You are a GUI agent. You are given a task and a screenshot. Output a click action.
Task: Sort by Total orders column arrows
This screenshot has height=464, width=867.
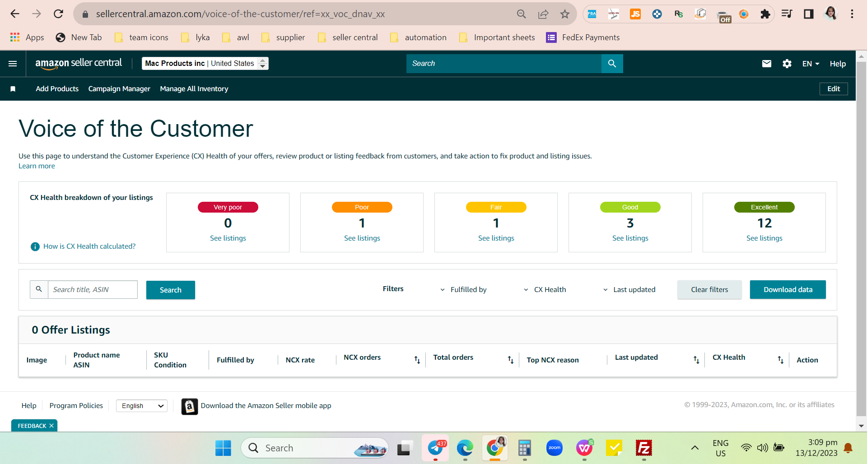point(511,360)
